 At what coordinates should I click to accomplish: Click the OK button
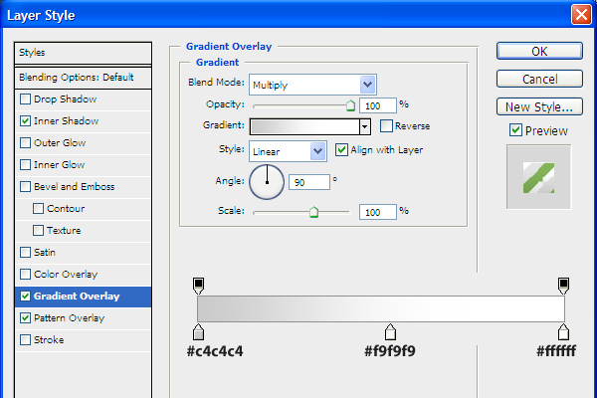pos(539,51)
